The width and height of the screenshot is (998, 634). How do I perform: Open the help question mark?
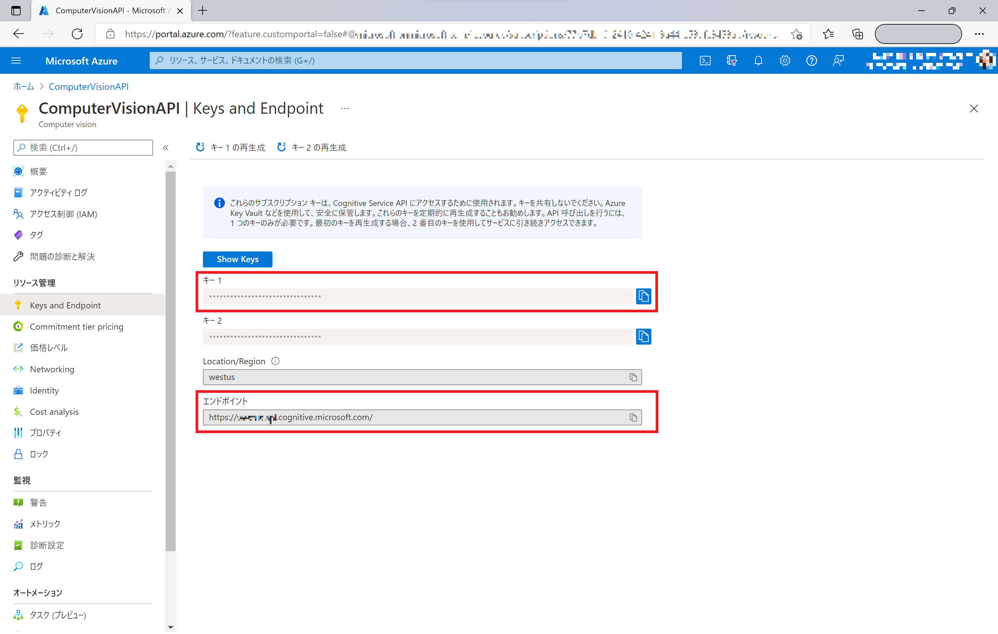pos(811,61)
